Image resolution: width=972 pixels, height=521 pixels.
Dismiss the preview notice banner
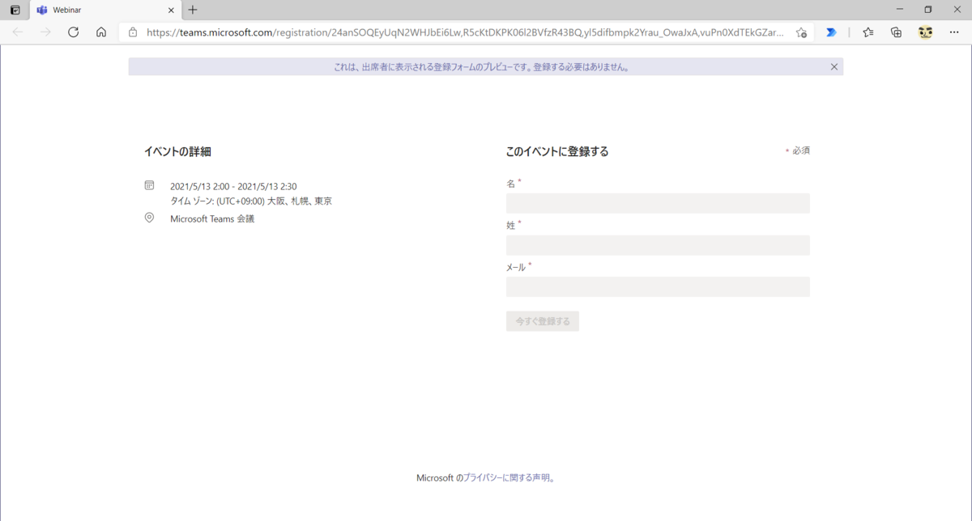click(x=834, y=67)
